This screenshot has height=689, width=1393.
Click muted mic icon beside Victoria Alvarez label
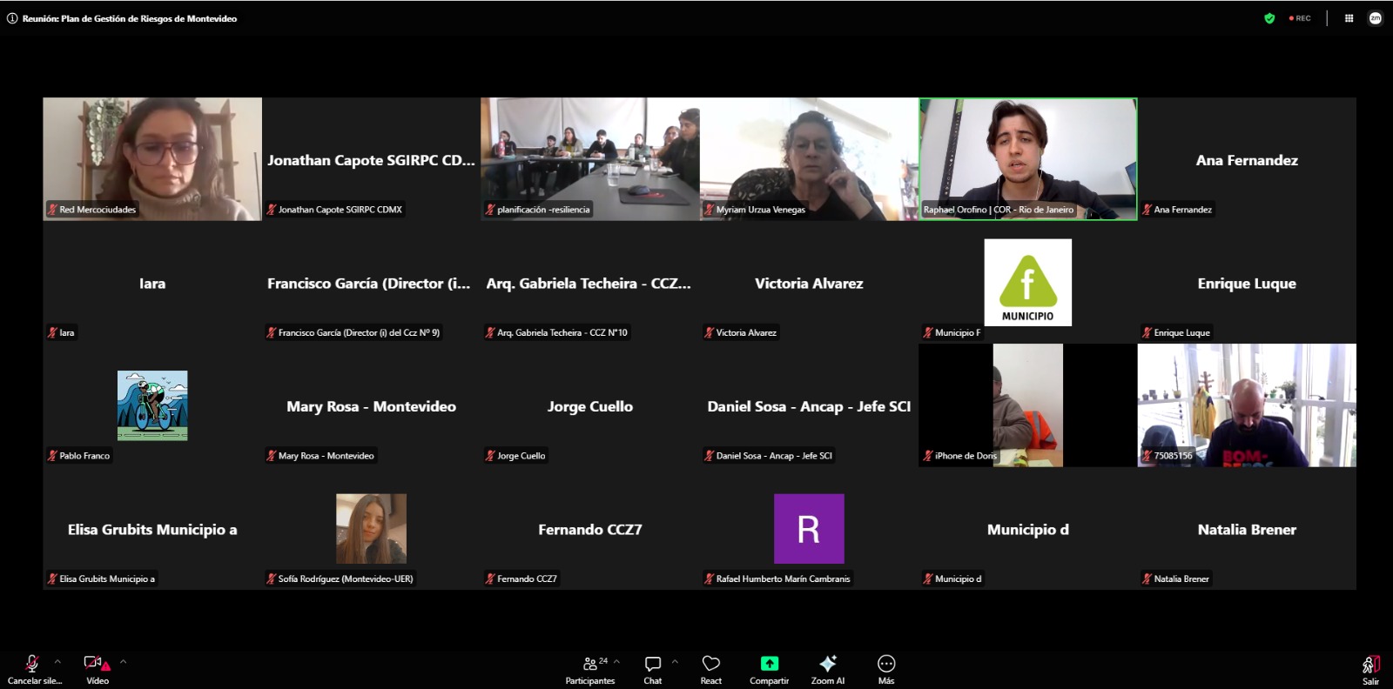pyautogui.click(x=709, y=332)
